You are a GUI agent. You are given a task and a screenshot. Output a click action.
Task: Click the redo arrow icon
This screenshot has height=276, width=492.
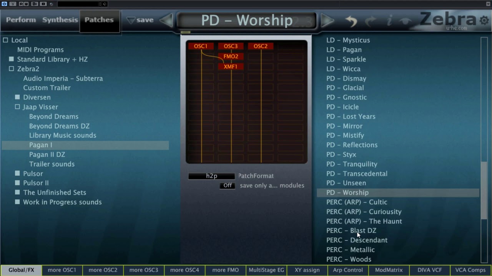point(371,21)
